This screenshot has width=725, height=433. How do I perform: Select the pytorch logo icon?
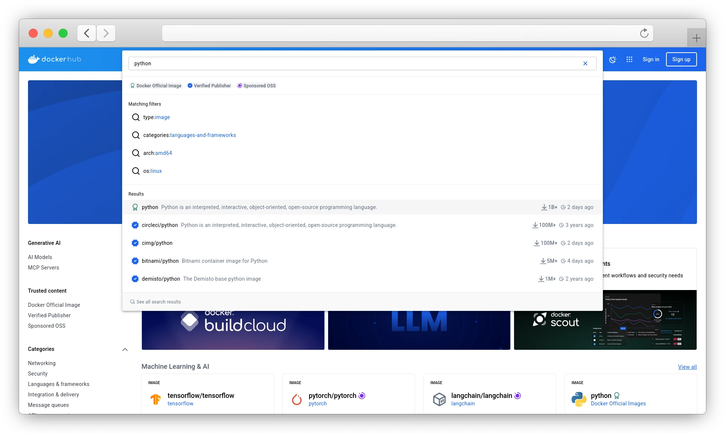(x=296, y=399)
